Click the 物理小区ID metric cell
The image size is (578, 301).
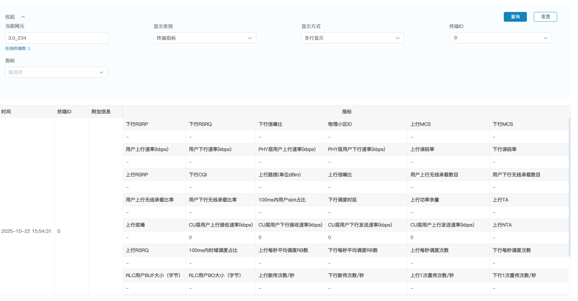tap(340, 124)
